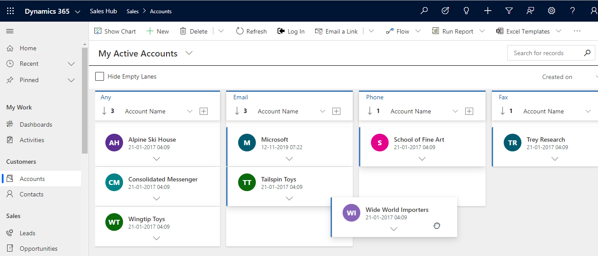This screenshot has width=598, height=256.
Task: Expand the Recent navigation group
Action: [71, 64]
